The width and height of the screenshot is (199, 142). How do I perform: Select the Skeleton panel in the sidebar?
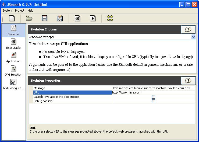[x=13, y=30]
